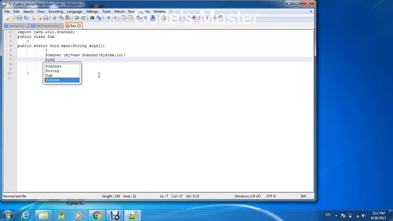Open Find with the binoculars icon

tap(92, 18)
